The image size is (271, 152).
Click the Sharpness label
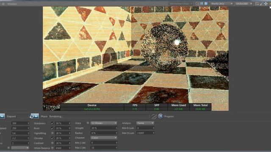(x=39, y=123)
